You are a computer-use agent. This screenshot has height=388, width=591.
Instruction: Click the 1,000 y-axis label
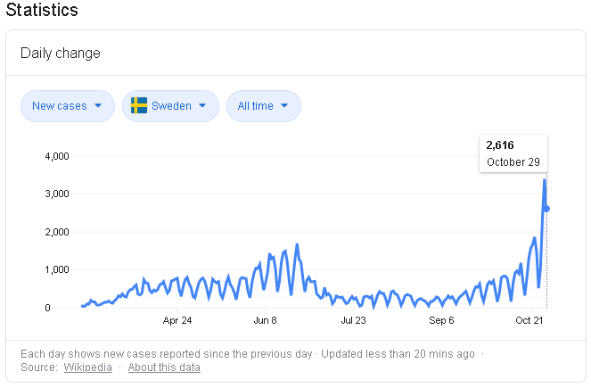click(x=56, y=270)
